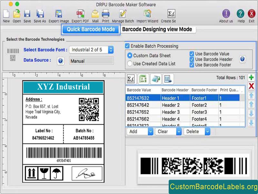Screen dimensions: 258x194
Task: Click the Help question mark near Data Source
Action: (61, 61)
